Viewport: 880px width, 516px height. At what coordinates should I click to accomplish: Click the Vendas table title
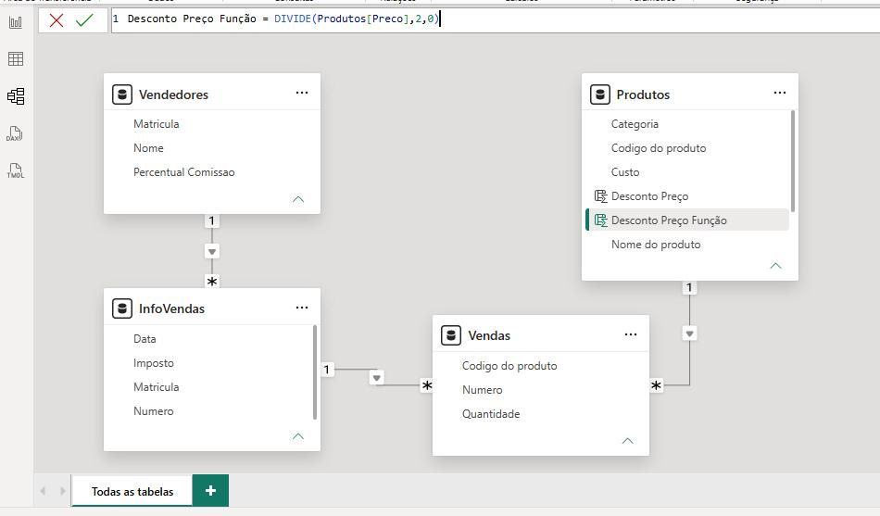[x=489, y=335]
